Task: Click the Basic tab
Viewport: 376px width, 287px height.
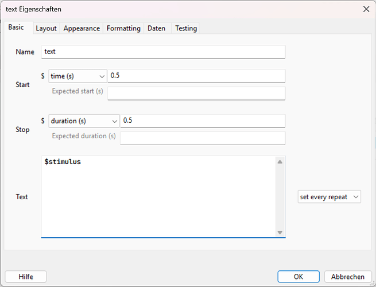Action: 17,28
